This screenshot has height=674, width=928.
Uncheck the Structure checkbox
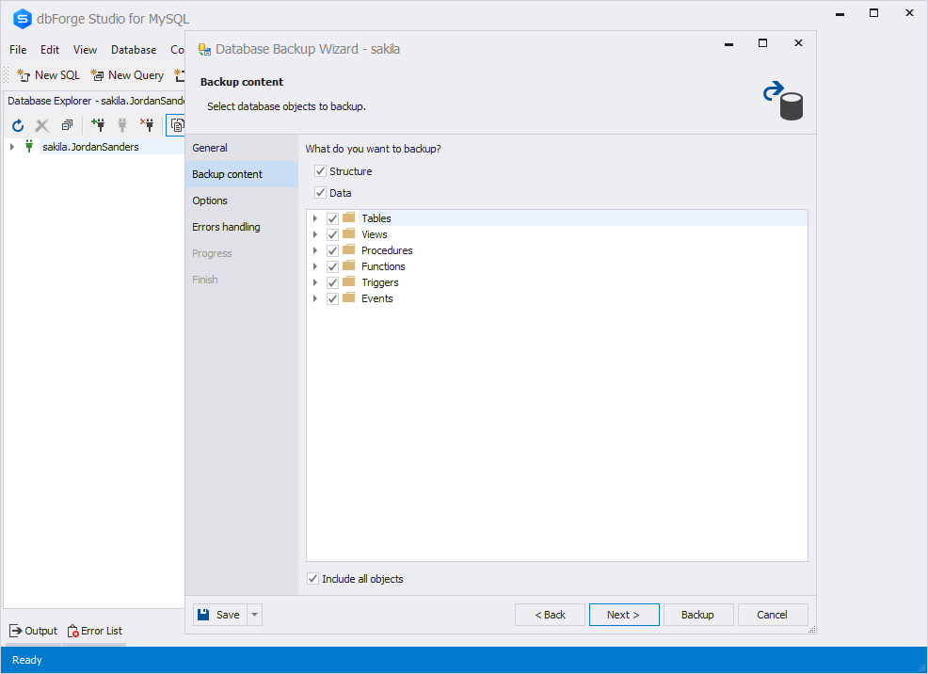tap(320, 171)
